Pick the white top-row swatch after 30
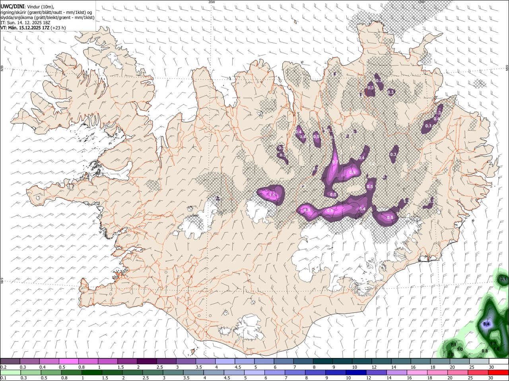 499,362
